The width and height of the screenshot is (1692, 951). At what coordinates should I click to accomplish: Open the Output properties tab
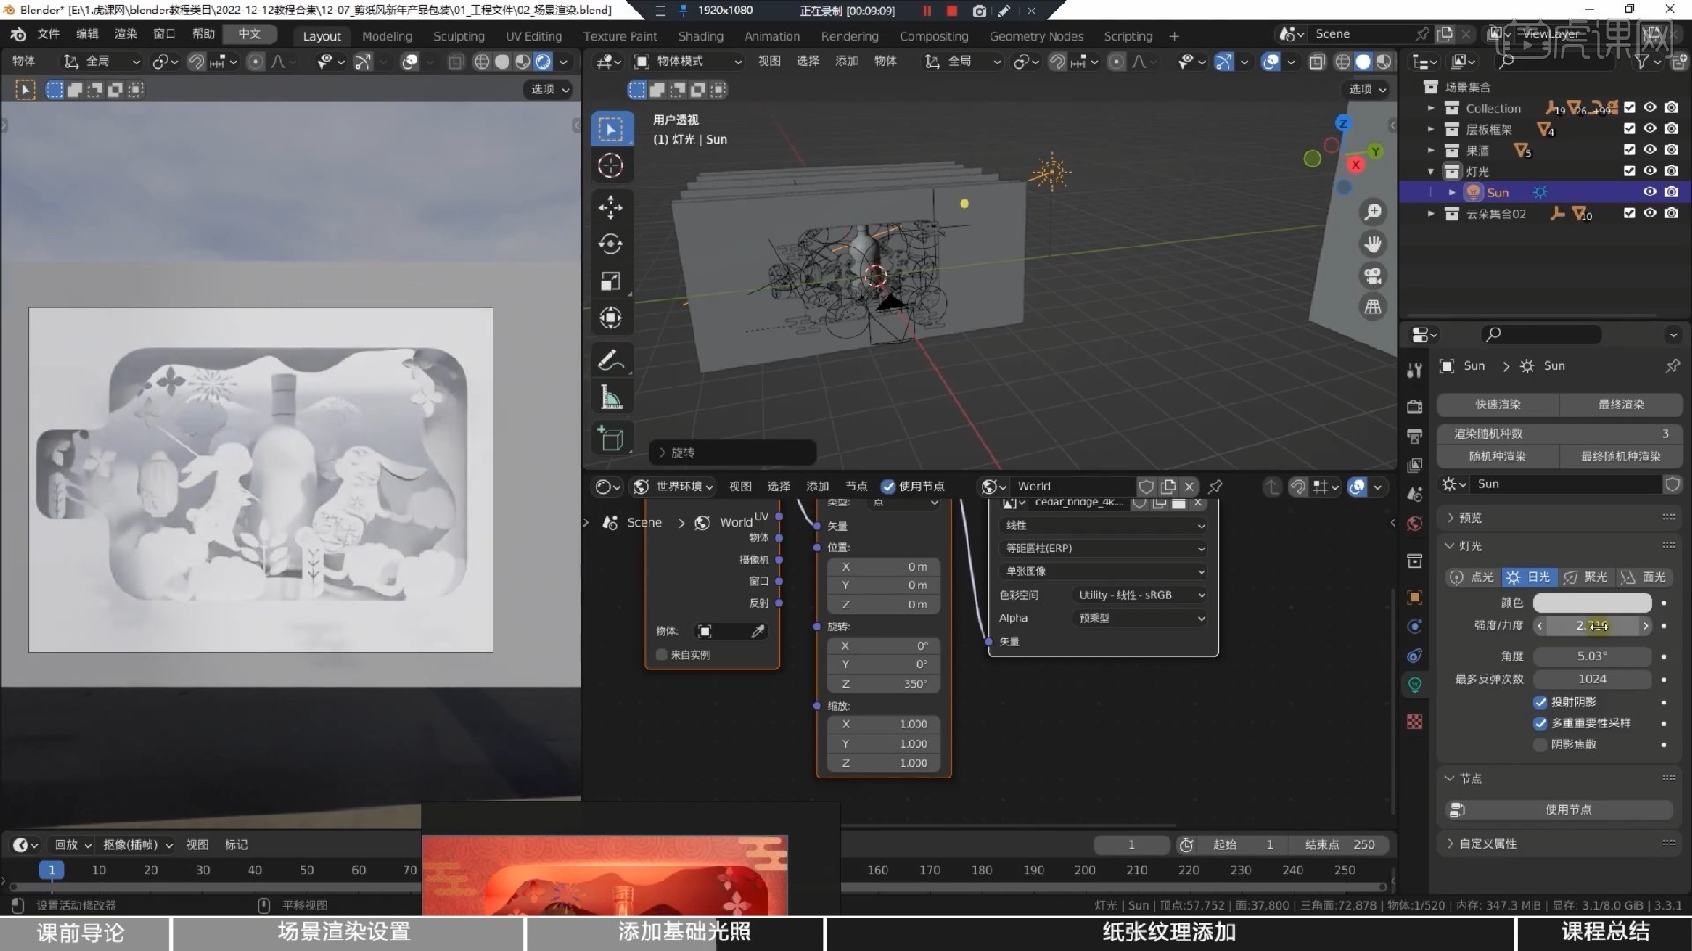pyautogui.click(x=1414, y=436)
